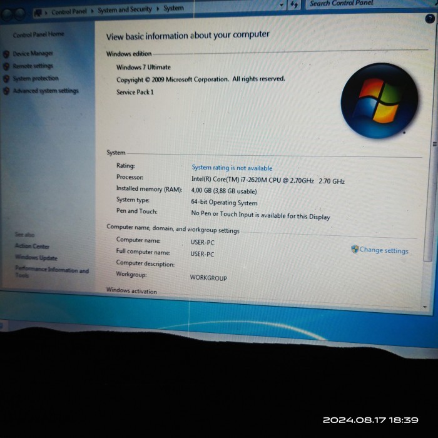Viewport: 438px width, 438px height.
Task: Click 'Windows activation' section heading
Action: tap(131, 291)
